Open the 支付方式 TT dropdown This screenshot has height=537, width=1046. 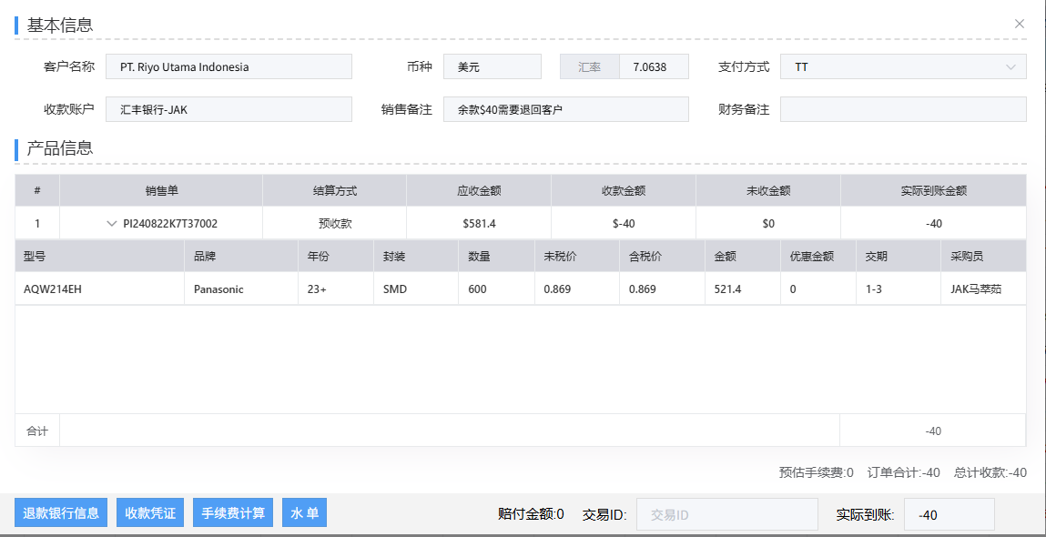[x=903, y=66]
